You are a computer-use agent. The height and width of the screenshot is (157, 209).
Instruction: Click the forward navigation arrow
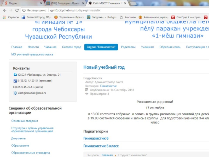pos(11,10)
